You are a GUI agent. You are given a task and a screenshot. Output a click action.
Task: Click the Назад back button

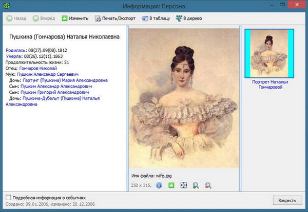[x=16, y=19]
